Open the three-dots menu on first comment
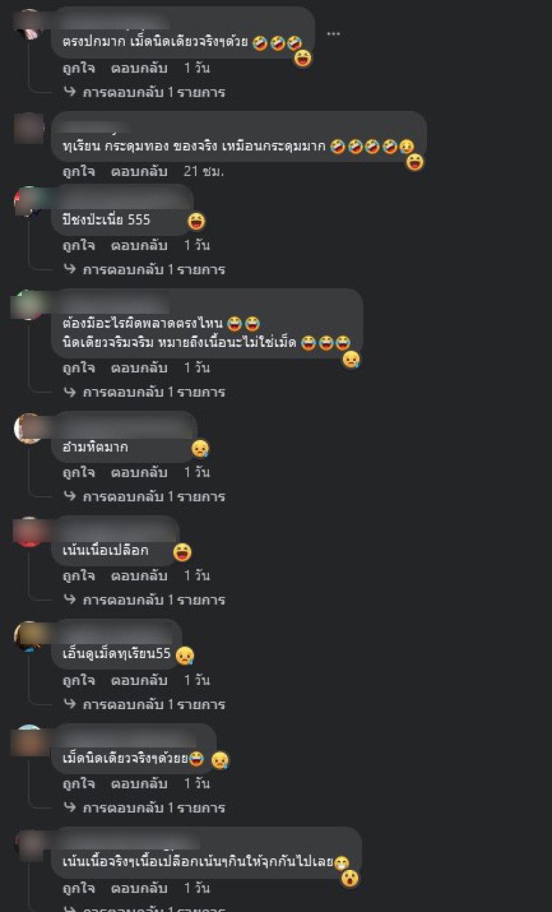This screenshot has width=552, height=912. click(x=333, y=34)
